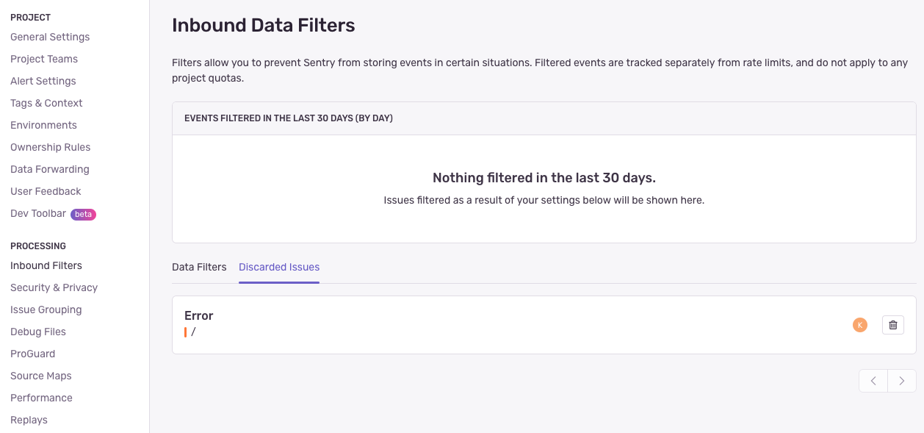
Task: Click the Inbound Data Filters heading
Action: pyautogui.click(x=264, y=25)
